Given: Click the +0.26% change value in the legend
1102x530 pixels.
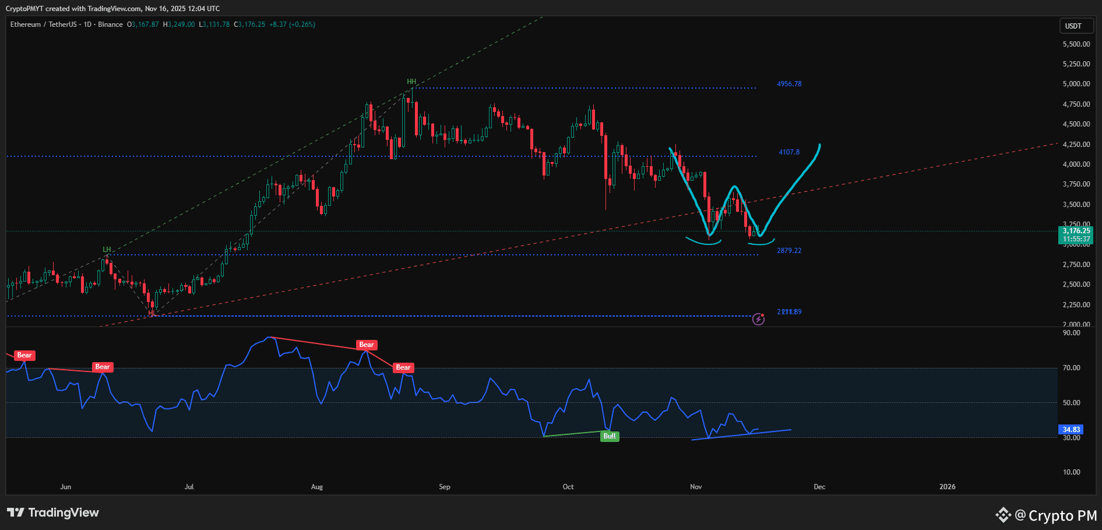Looking at the screenshot, I should 302,24.
